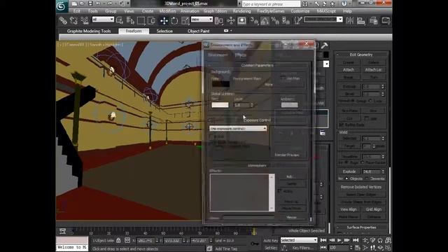Click the search keyword or phrase field

(271, 4)
